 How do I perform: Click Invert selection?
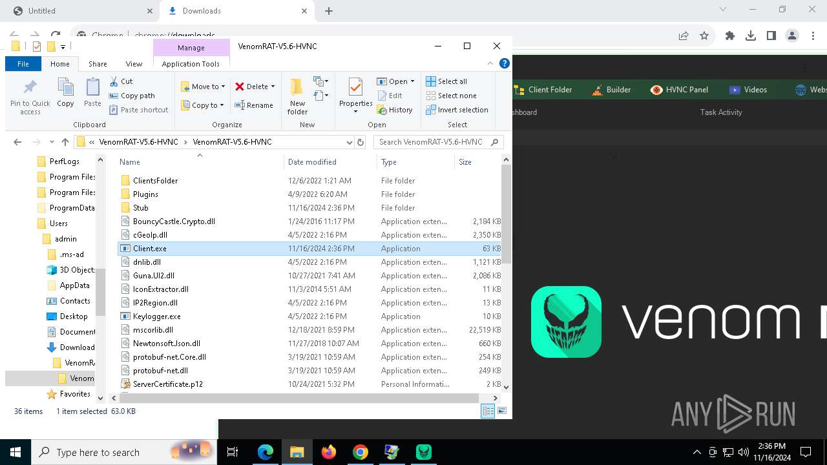click(457, 110)
